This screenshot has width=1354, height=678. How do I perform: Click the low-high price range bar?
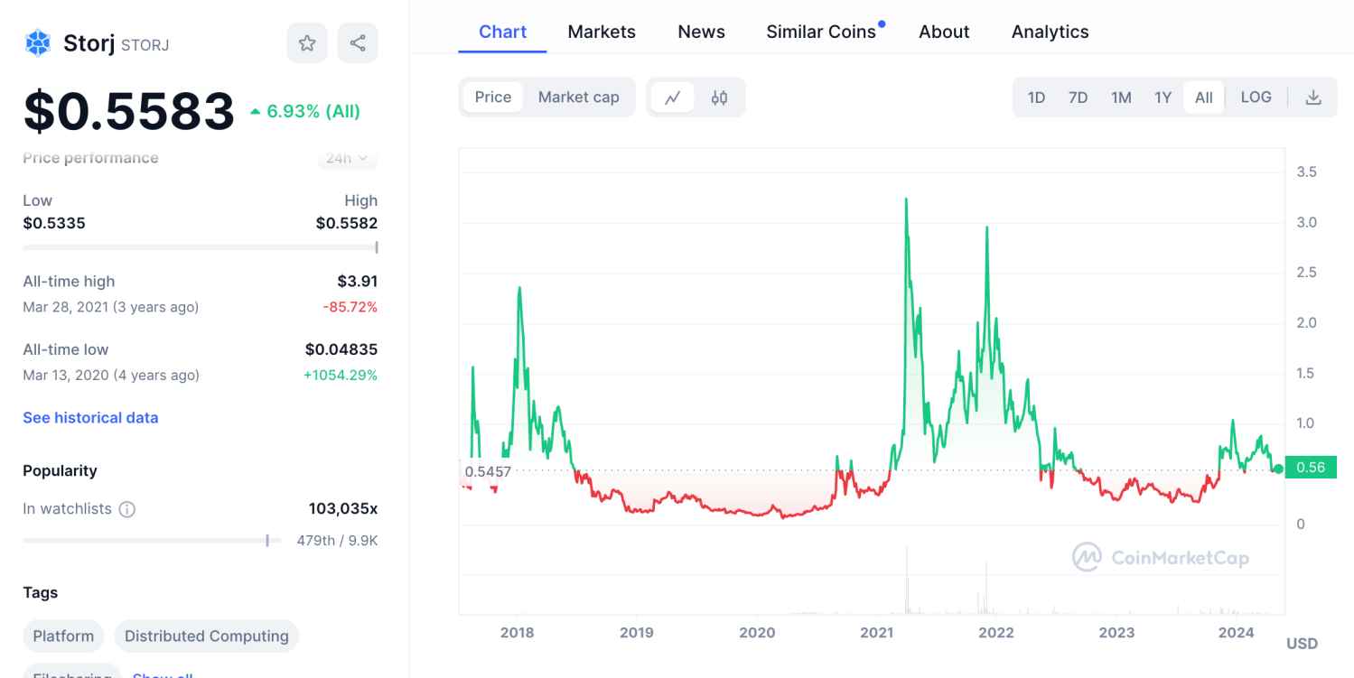pyautogui.click(x=201, y=247)
